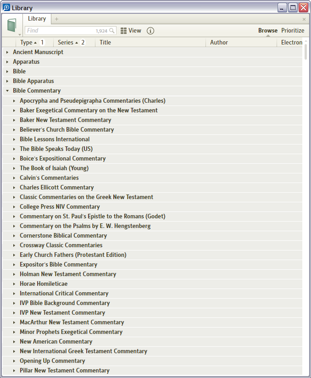Switch to the Library tab
Screen dimensions: 311x378
click(x=37, y=18)
